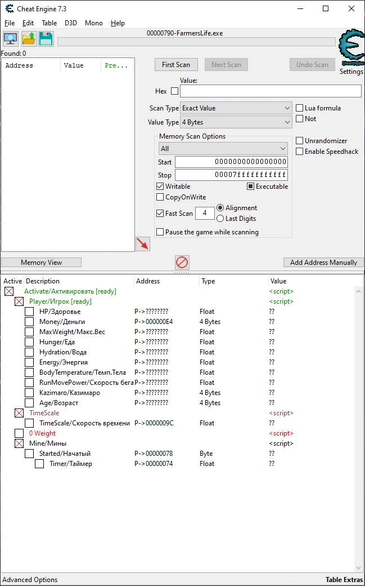Click into the scan Value input field
Image resolution: width=365 pixels, height=586 pixels.
click(x=271, y=91)
